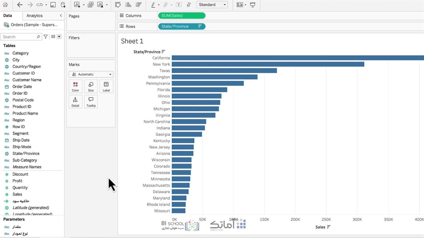
Task: Click the New Data Source icon
Action: pos(63,5)
